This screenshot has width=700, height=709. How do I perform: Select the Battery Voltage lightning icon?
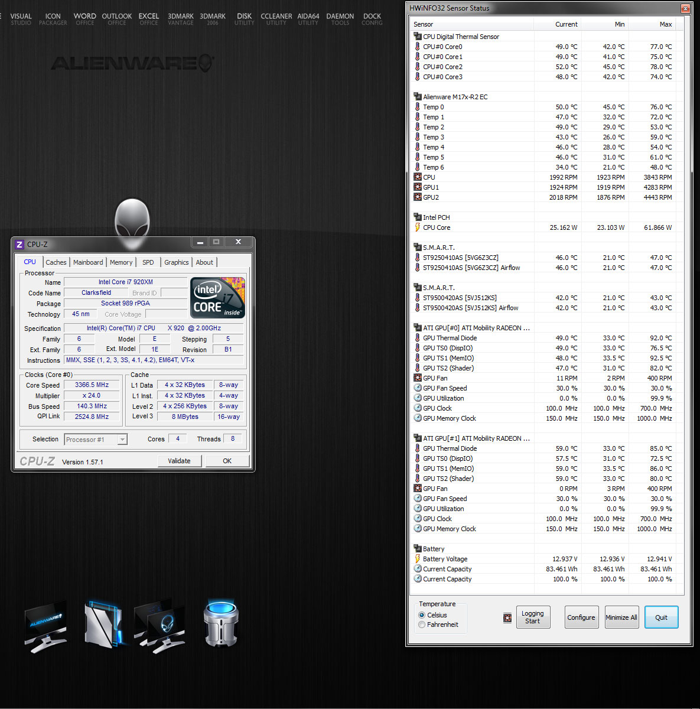click(418, 559)
